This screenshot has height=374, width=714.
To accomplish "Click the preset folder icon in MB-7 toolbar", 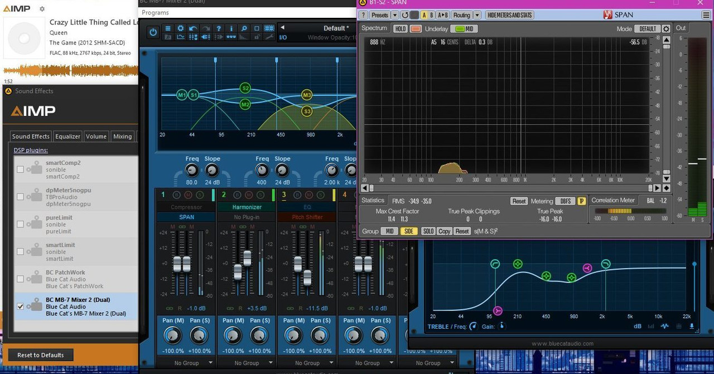I will point(168,37).
